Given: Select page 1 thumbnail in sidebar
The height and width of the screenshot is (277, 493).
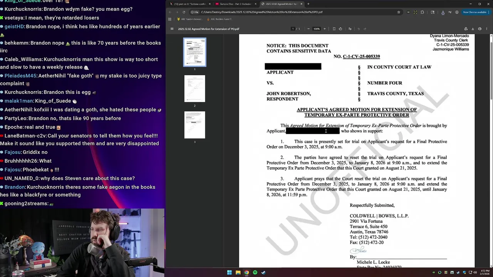Looking at the screenshot, I should (195, 52).
